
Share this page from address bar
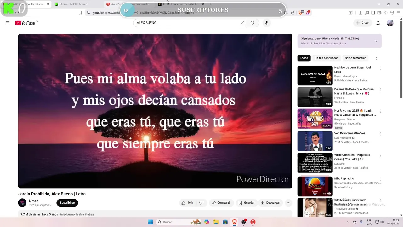pos(293,13)
